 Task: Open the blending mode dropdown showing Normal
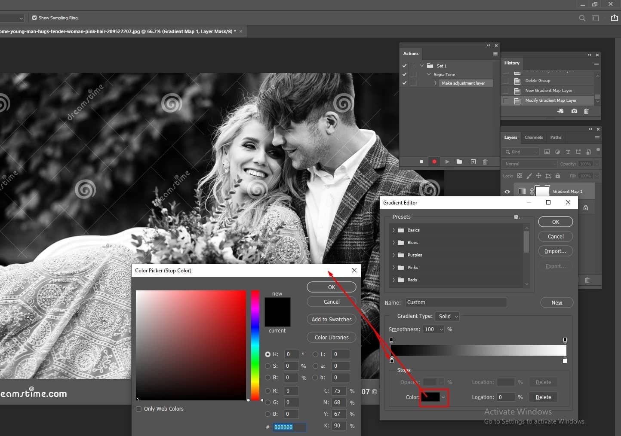click(x=529, y=164)
